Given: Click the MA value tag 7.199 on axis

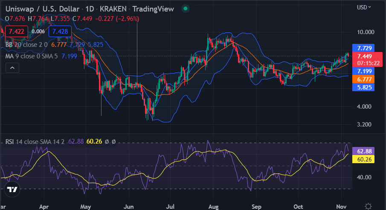Looking at the screenshot, I should tap(363, 71).
